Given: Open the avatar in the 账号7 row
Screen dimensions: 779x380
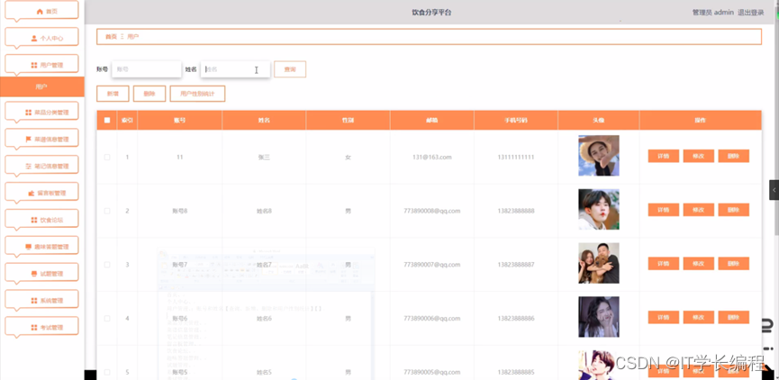Looking at the screenshot, I should coord(599,263).
